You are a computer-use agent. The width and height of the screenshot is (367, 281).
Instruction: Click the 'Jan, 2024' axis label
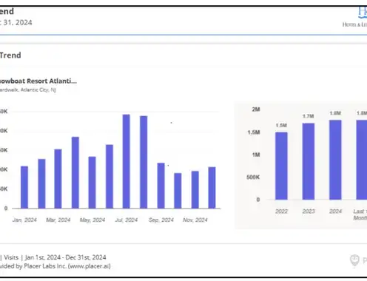point(24,220)
